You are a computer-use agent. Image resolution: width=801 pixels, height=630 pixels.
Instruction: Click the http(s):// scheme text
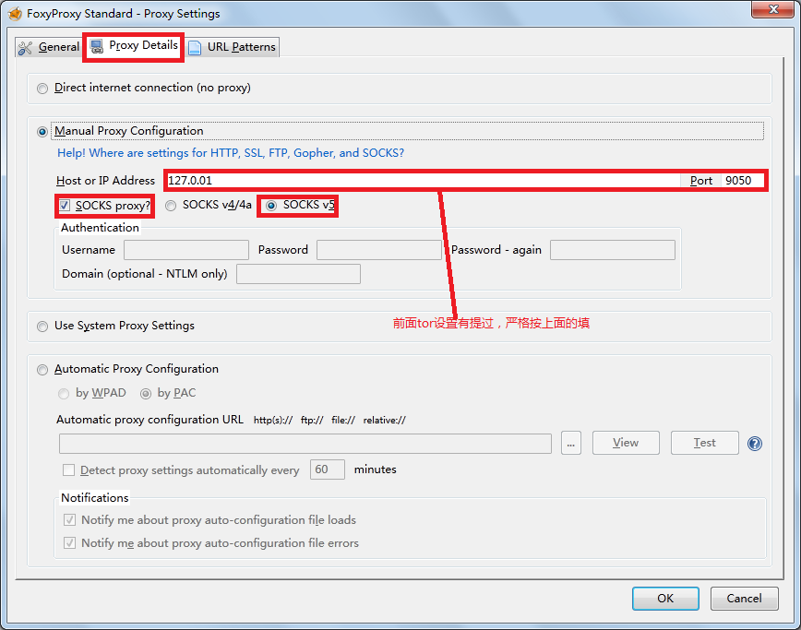273,421
